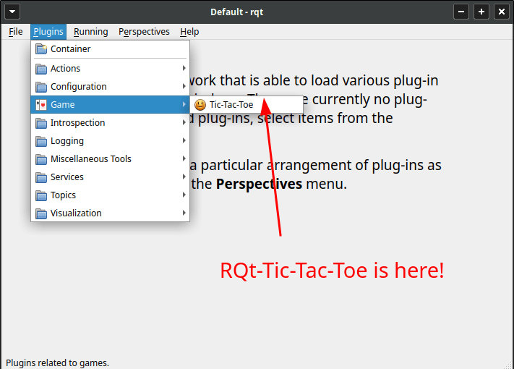Select the Miscellaneous Tools entry label
The image size is (514, 369).
click(x=91, y=159)
